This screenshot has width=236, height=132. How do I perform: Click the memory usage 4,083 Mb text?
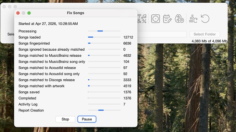209,41
